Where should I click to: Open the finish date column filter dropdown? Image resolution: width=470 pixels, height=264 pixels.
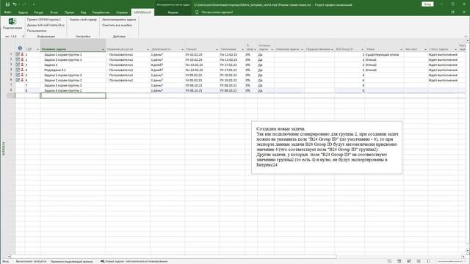click(242, 49)
